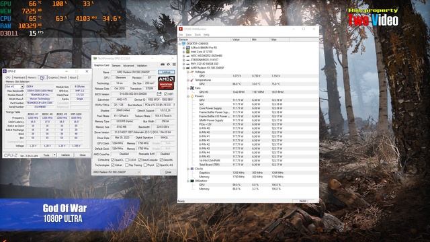
Task: Switch to the Sensors tab in GPU-Z
Action: [116, 66]
